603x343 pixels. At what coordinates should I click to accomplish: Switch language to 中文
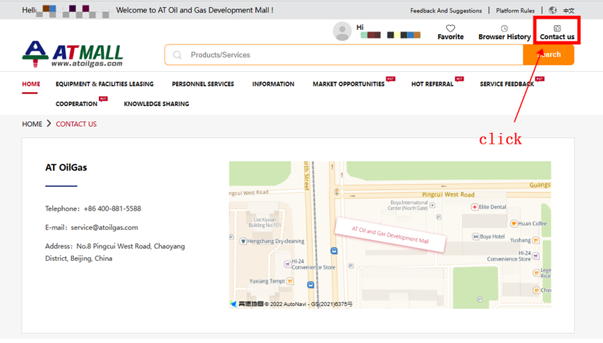pos(569,10)
